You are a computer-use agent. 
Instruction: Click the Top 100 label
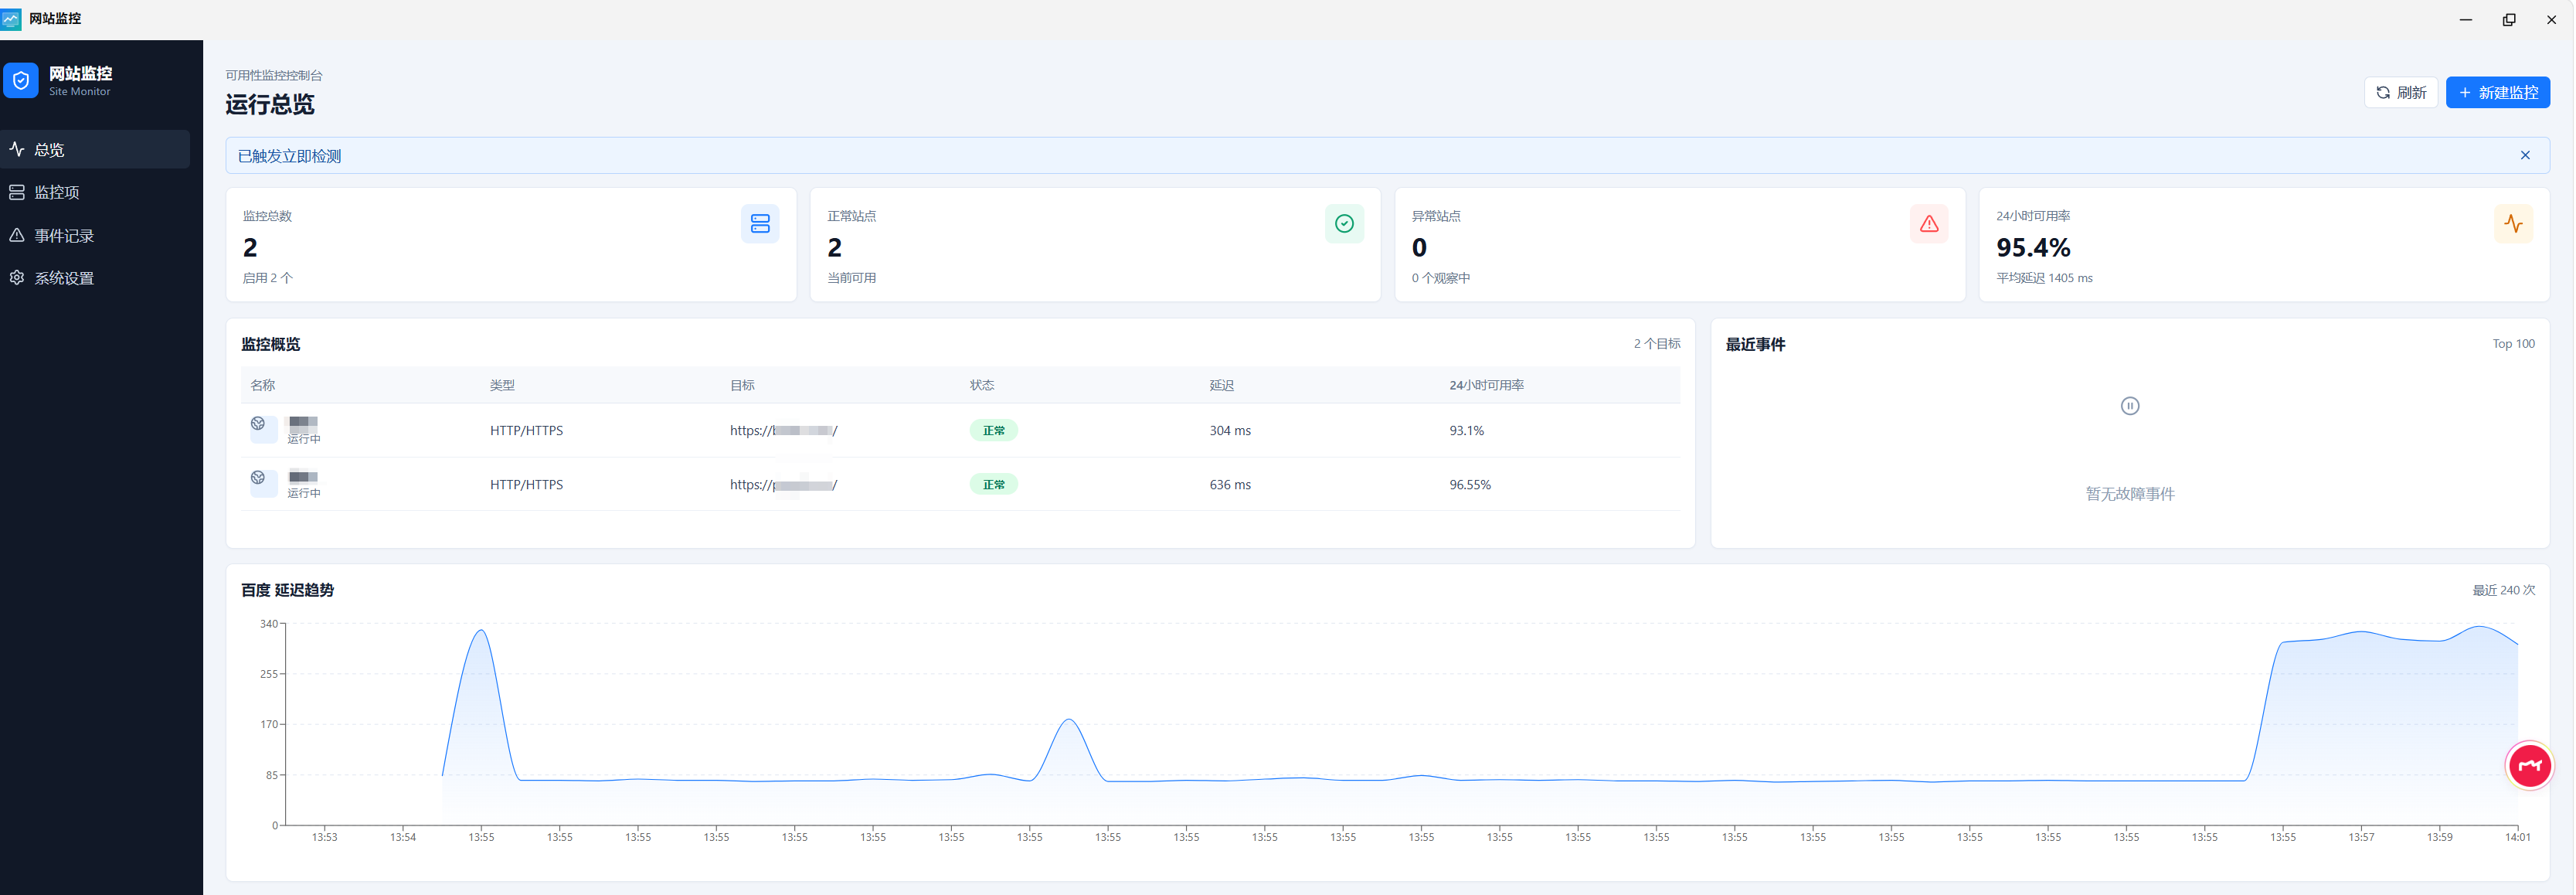2513,344
